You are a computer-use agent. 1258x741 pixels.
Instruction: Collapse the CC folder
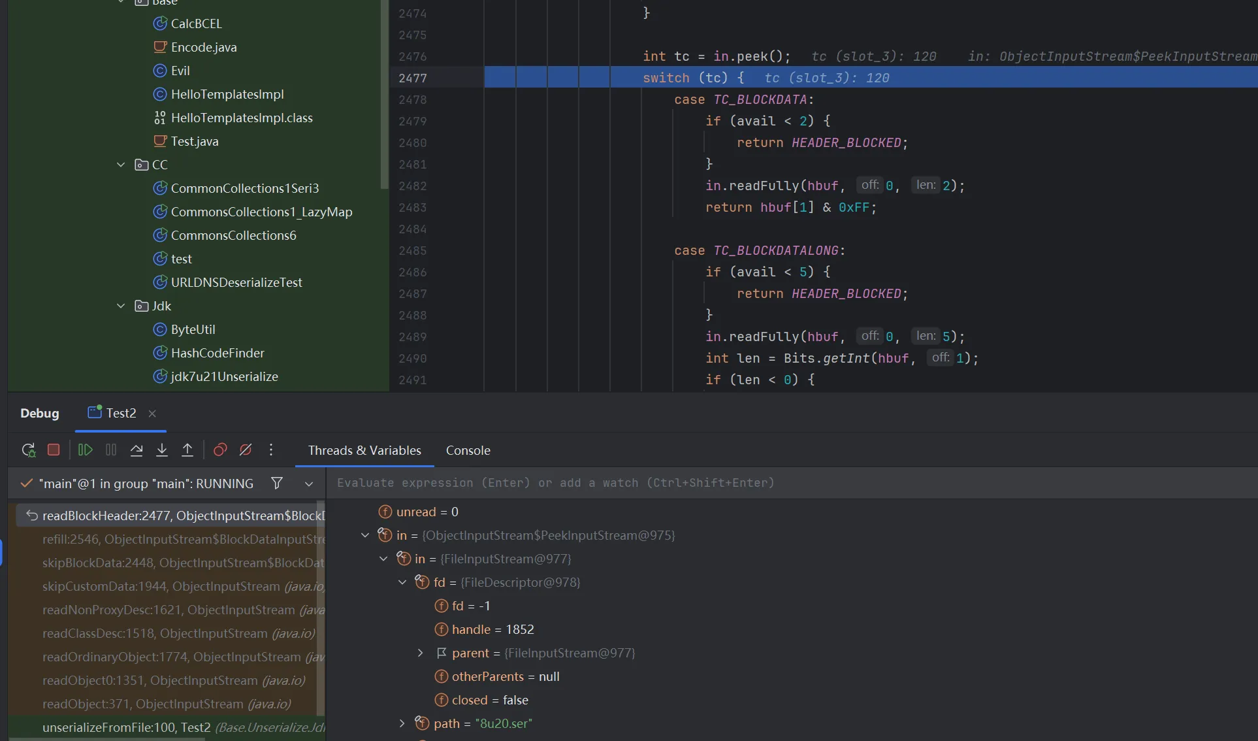click(121, 165)
